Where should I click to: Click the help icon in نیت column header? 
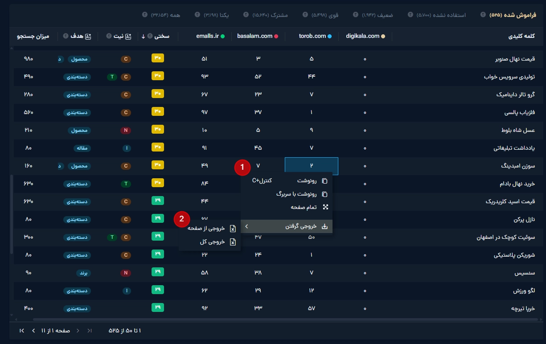(x=108, y=36)
